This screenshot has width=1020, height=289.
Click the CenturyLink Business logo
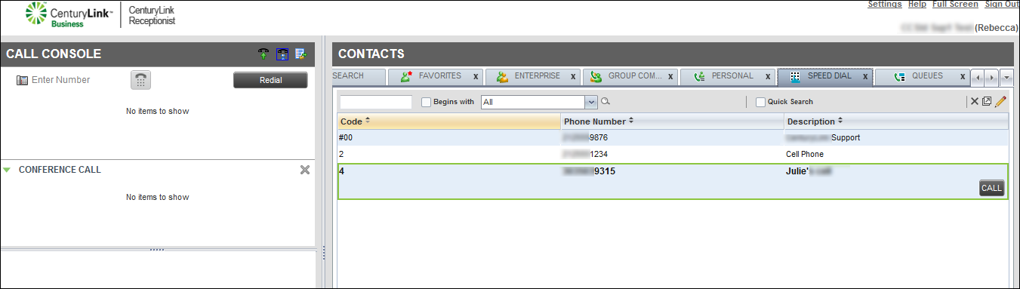[x=69, y=15]
